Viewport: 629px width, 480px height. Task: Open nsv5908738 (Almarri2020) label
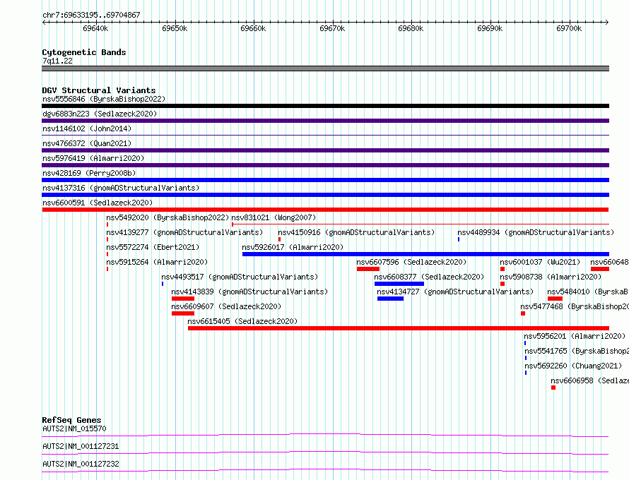click(551, 277)
